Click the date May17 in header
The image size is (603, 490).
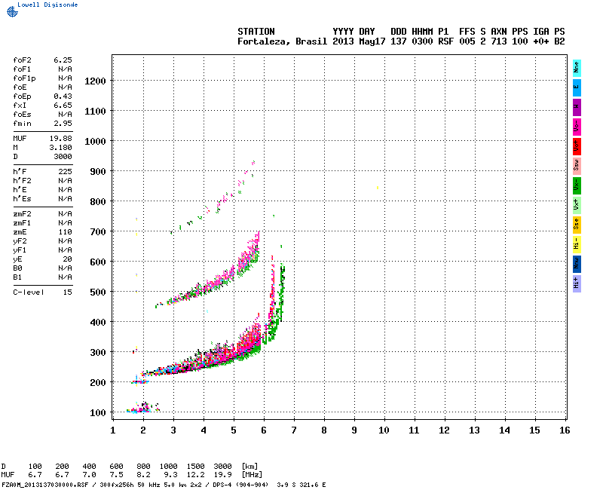(x=372, y=41)
